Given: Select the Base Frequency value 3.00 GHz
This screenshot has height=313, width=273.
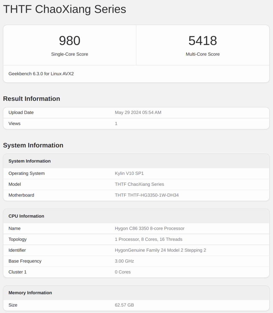Looking at the screenshot, I should [x=124, y=261].
